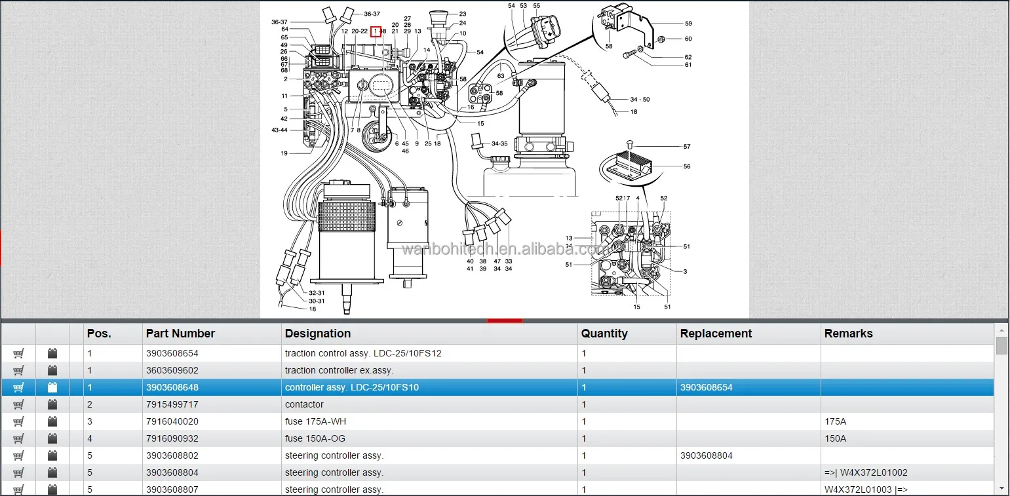Open replacement 3903608654 in highlighted row
Image resolution: width=1010 pixels, height=496 pixels.
[706, 387]
